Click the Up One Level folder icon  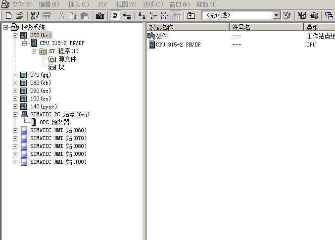pyautogui.click(x=191, y=16)
